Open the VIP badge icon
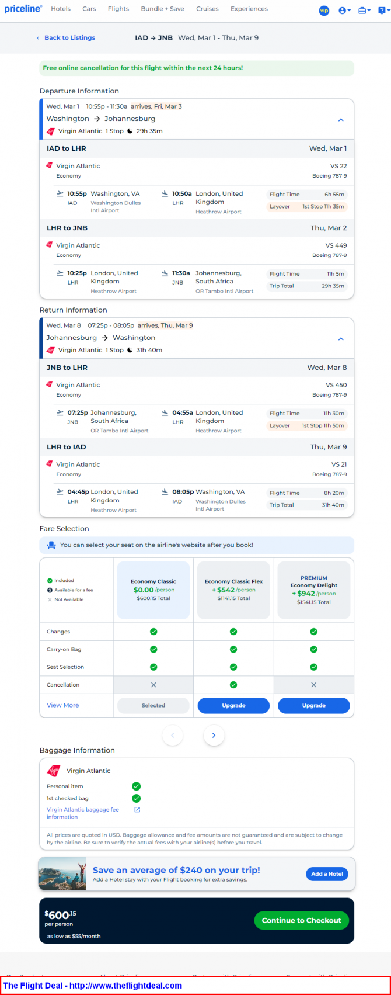Viewport: 391px width, 995px height. [x=324, y=11]
